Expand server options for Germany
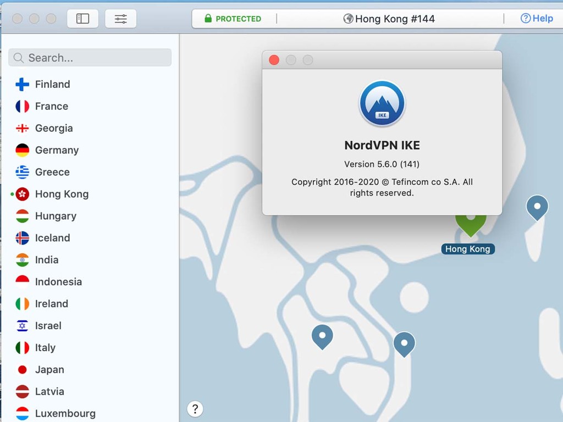This screenshot has width=563, height=422. (57, 150)
